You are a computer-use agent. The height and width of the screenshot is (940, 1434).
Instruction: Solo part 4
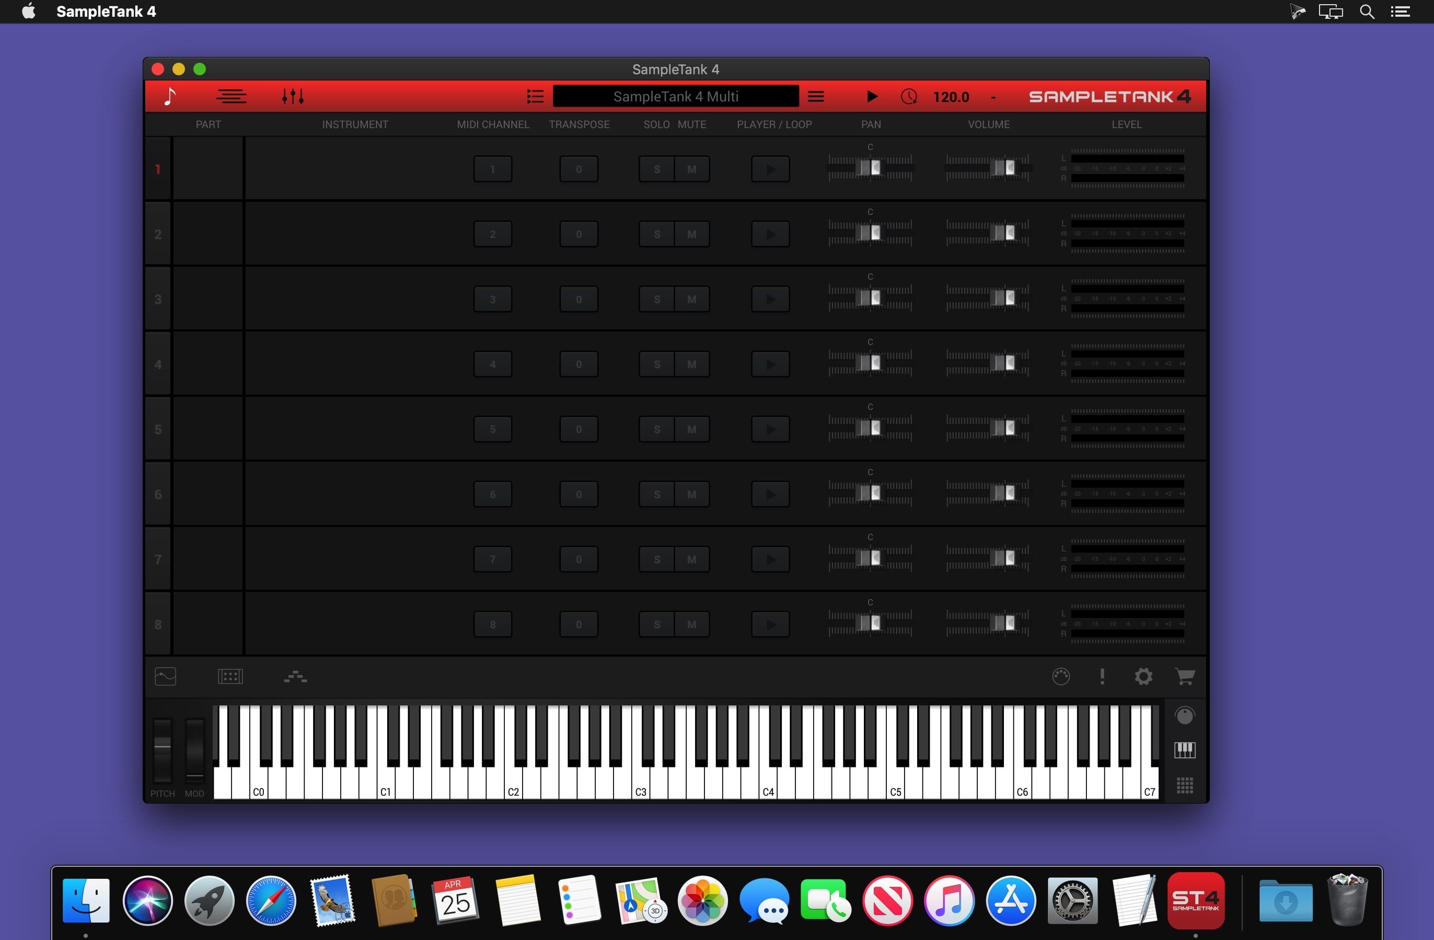pos(657,364)
